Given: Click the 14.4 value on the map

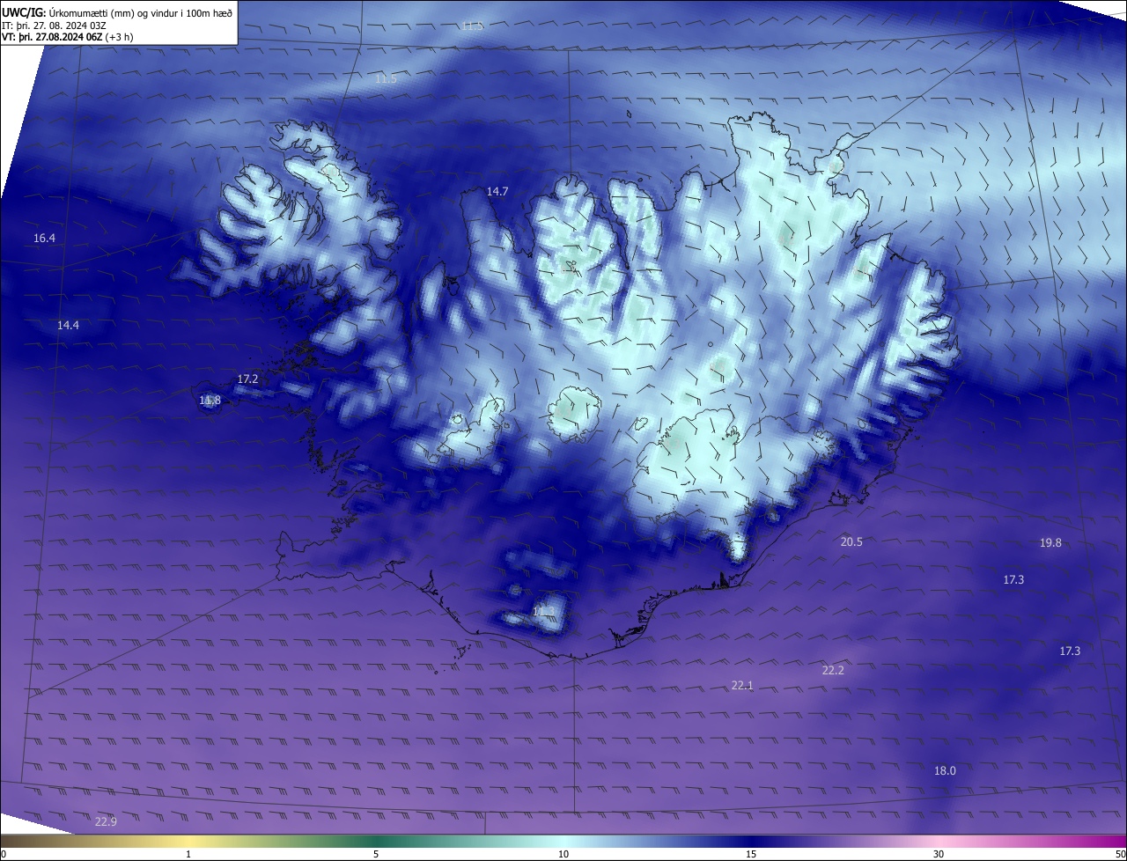Looking at the screenshot, I should (68, 326).
